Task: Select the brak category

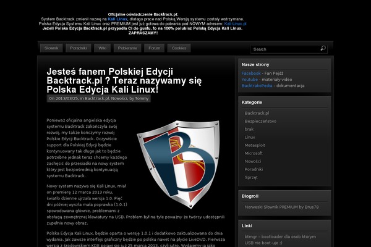Action: 249,129
